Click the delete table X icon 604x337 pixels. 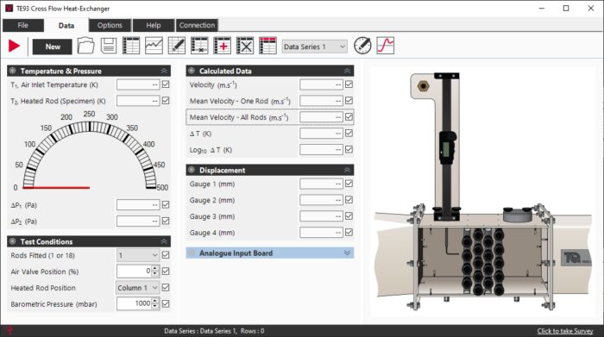click(245, 46)
